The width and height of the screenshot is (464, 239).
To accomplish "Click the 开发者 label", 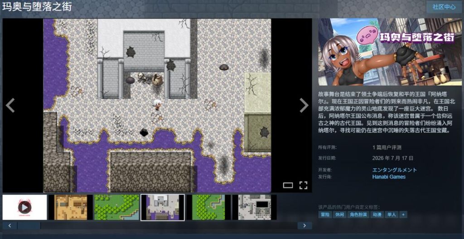I will (x=325, y=170).
